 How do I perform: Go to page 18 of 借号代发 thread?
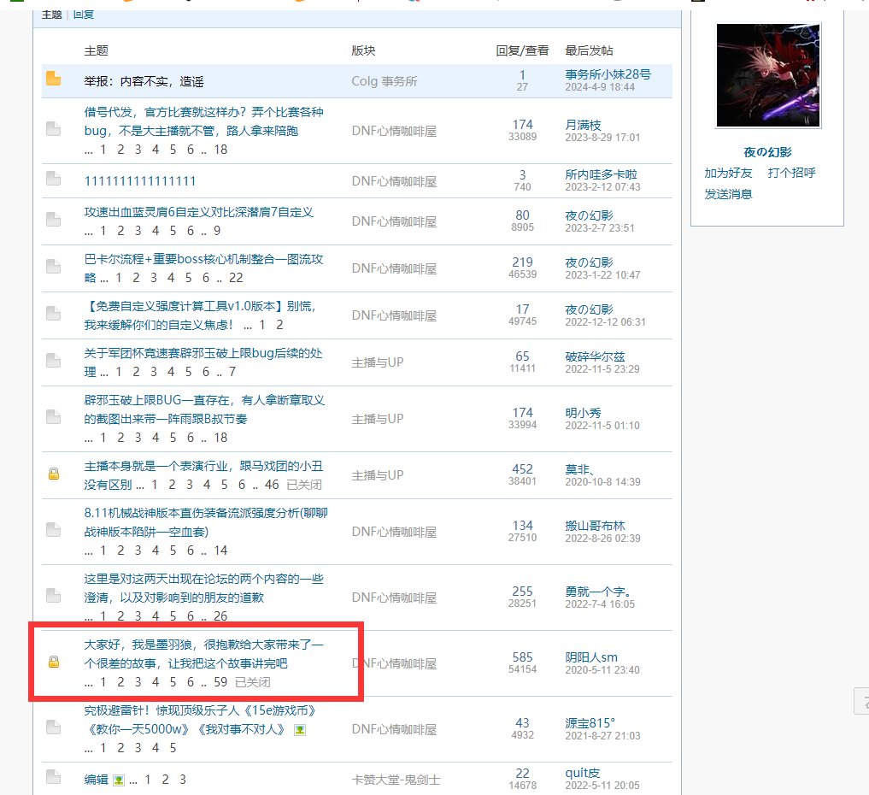[x=220, y=150]
